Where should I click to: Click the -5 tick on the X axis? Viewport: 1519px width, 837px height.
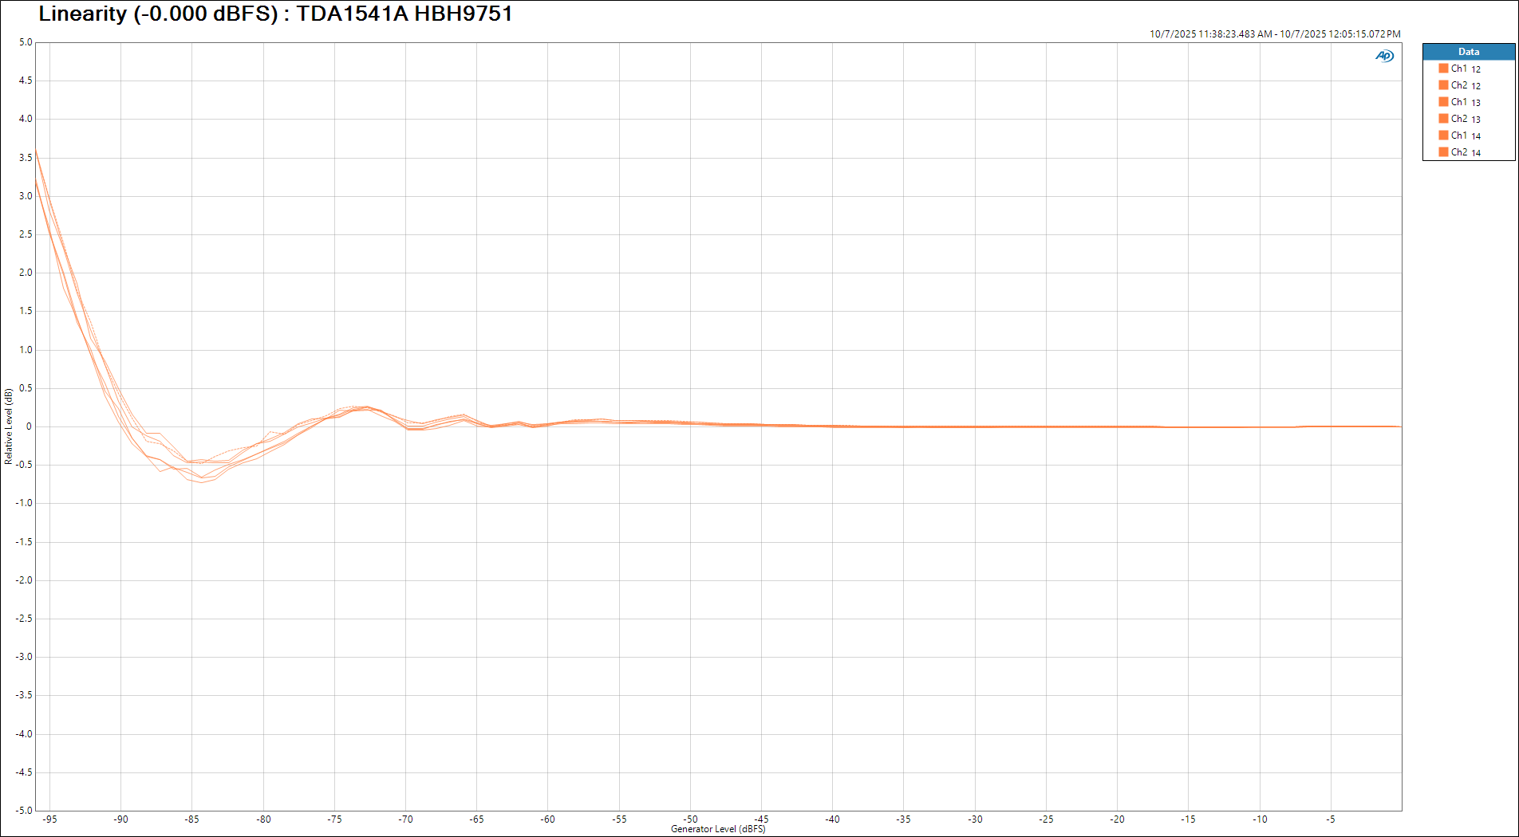pyautogui.click(x=1330, y=819)
